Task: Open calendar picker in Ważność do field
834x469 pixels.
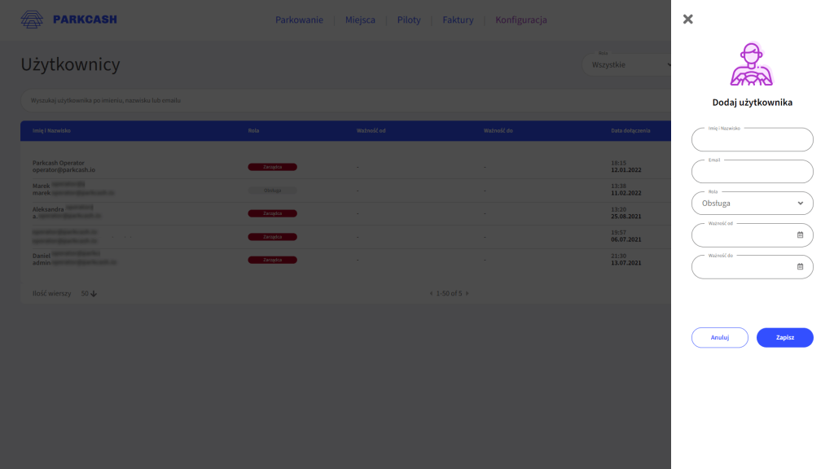Action: [x=800, y=267]
